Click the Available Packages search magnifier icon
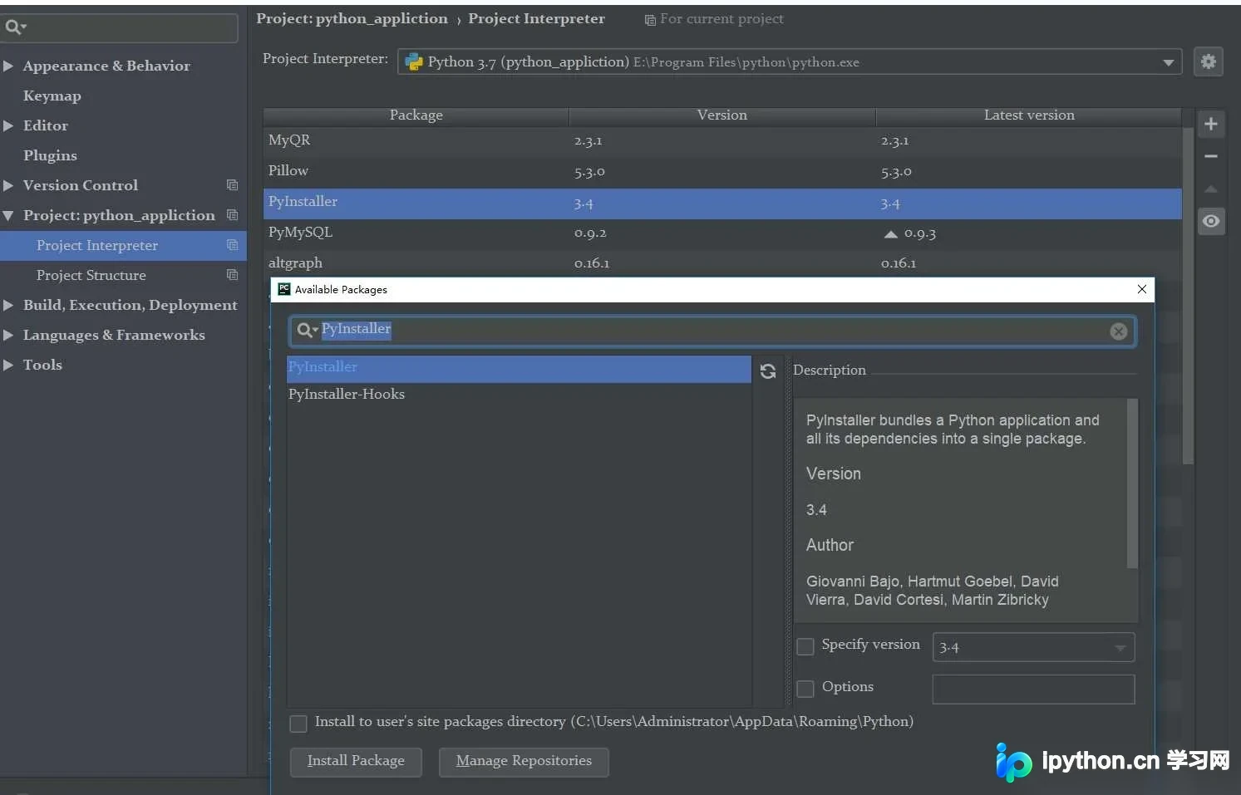Image resolution: width=1241 pixels, height=795 pixels. tap(308, 331)
